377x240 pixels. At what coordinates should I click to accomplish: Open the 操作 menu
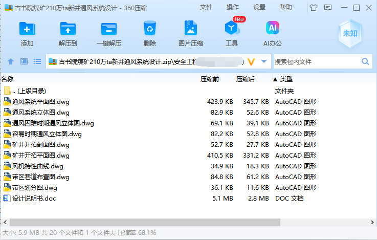[x=233, y=7]
